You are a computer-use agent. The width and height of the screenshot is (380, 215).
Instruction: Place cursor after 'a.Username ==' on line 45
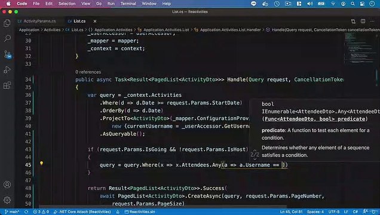[x=281, y=165]
